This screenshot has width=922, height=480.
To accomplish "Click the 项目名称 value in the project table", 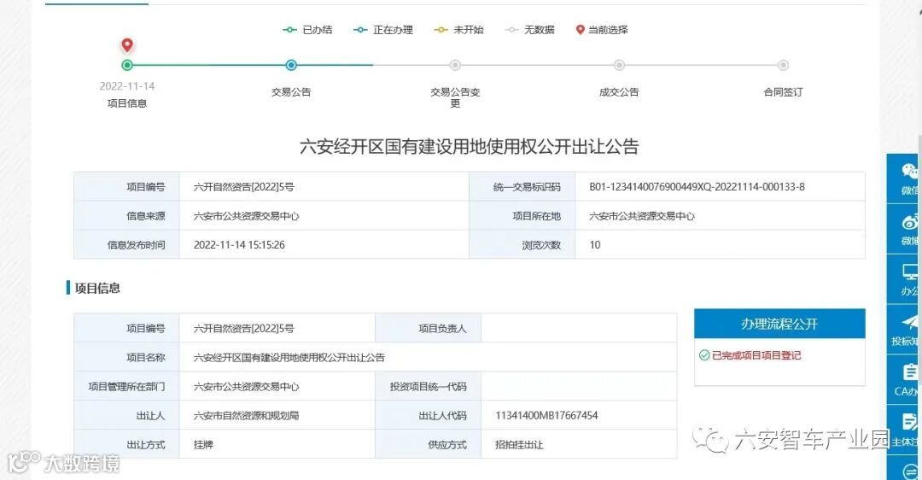I will (289, 357).
